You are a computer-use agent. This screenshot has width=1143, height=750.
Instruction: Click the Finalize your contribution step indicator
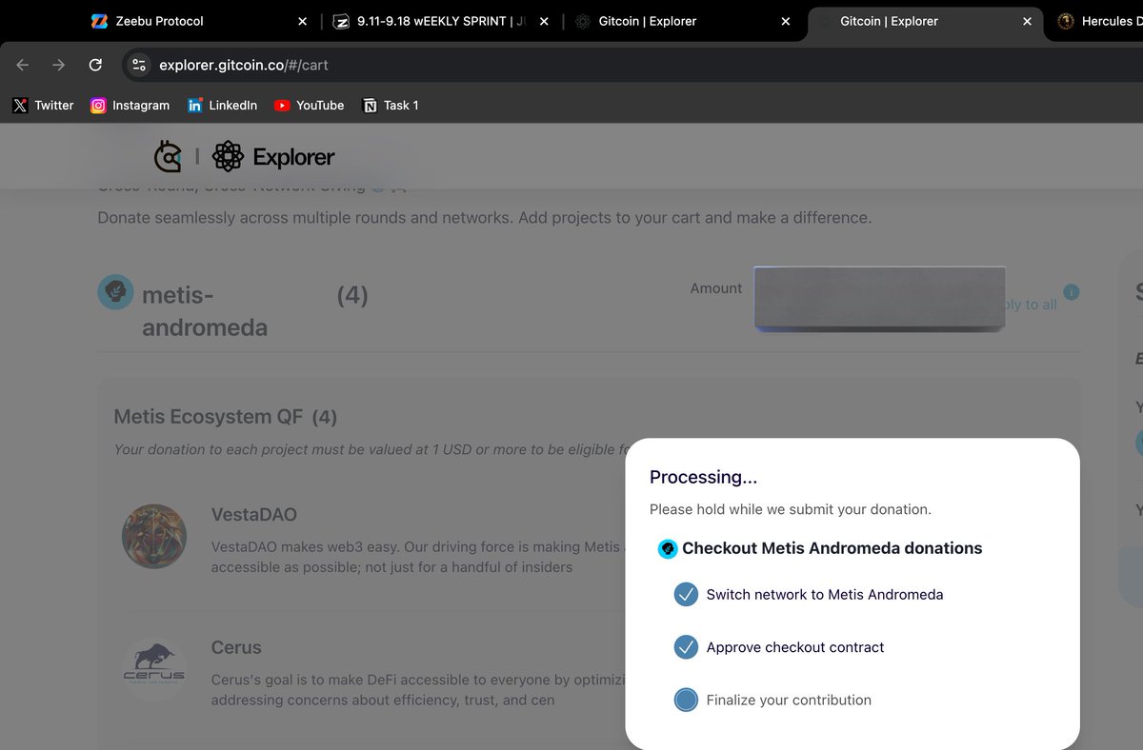[686, 700]
